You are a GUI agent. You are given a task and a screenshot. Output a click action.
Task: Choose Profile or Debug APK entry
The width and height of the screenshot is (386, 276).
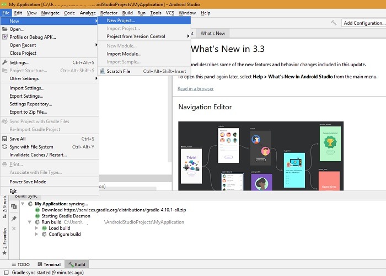pyautogui.click(x=50, y=37)
